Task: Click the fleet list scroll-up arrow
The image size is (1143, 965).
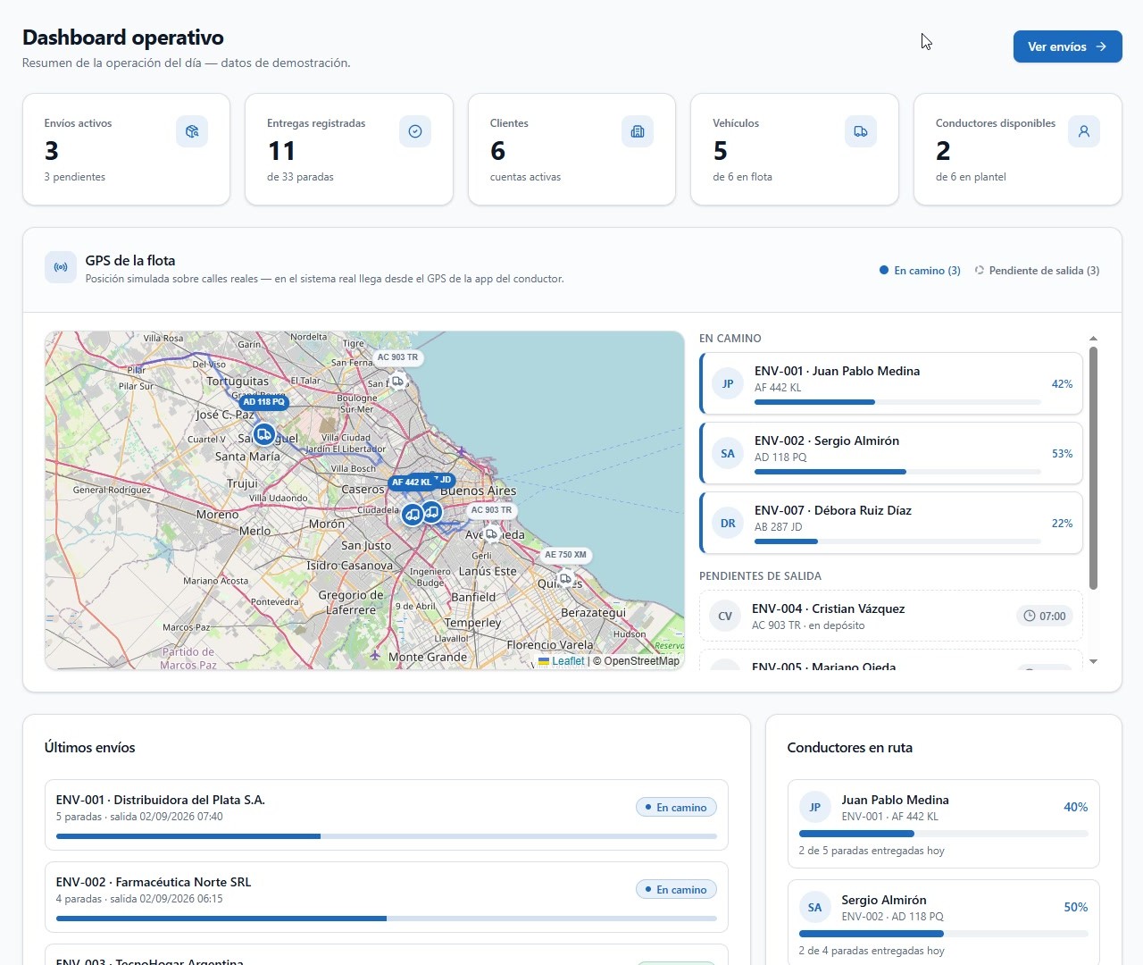Action: click(1093, 339)
